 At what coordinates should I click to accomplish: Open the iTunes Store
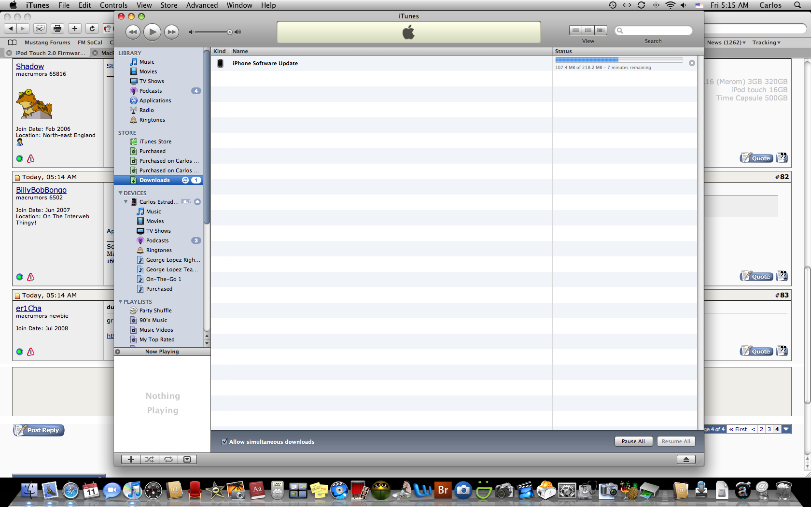[155, 141]
